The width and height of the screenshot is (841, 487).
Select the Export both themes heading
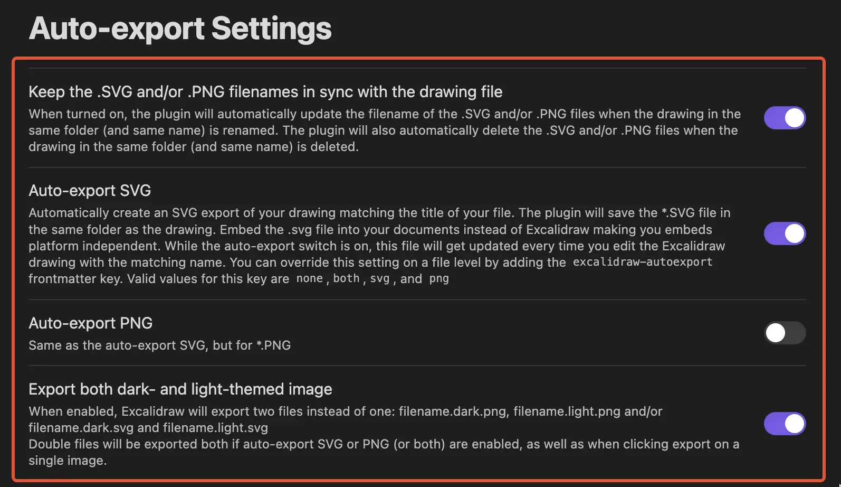pyautogui.click(x=180, y=389)
